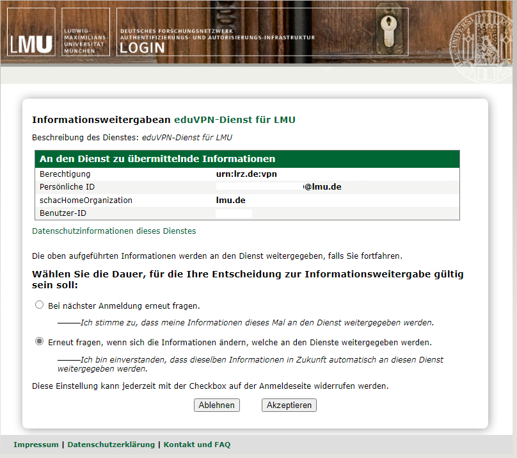Open the 'Kontakt und FAQ' footer link
The width and height of the screenshot is (517, 458).
(197, 445)
